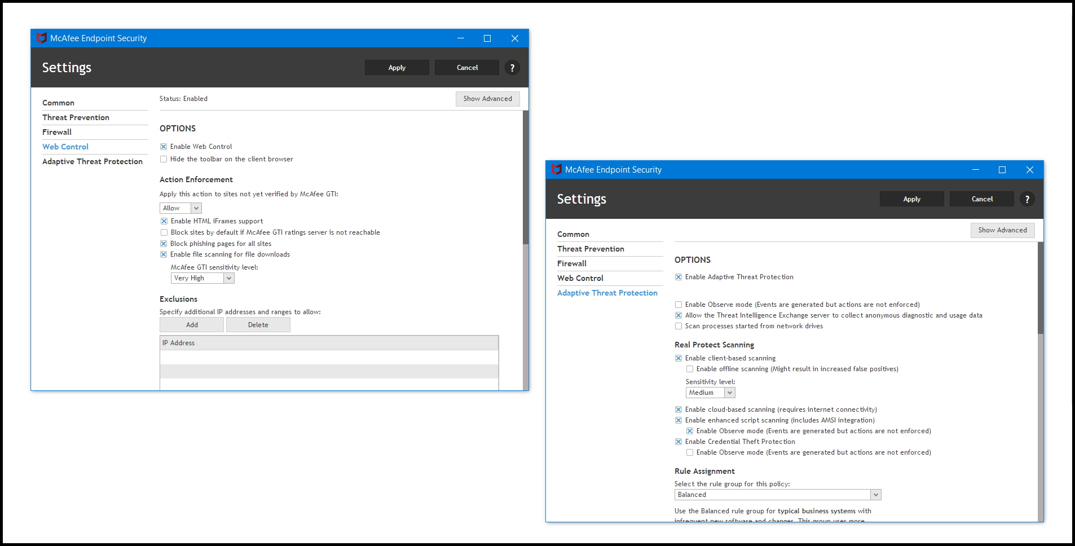
Task: Toggle Enable file scanning for file downloads
Action: click(164, 254)
